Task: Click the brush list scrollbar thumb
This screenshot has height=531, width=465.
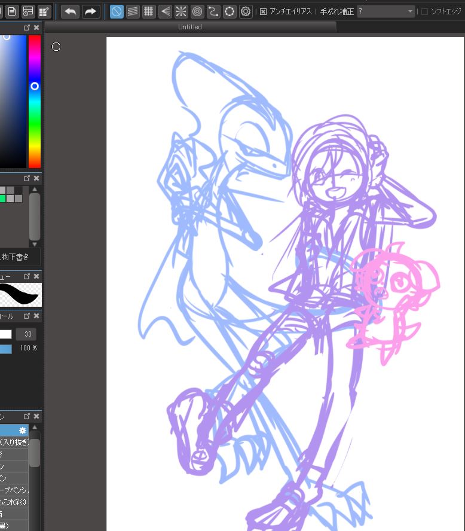Action: [35, 453]
